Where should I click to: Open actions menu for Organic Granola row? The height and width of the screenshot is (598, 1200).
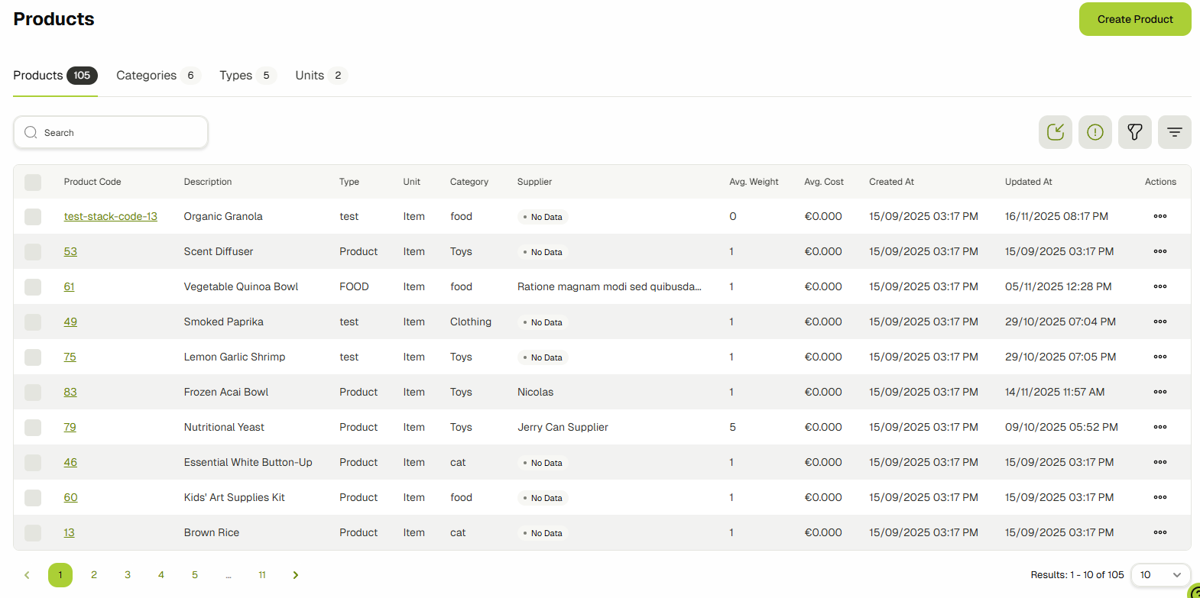(1159, 216)
